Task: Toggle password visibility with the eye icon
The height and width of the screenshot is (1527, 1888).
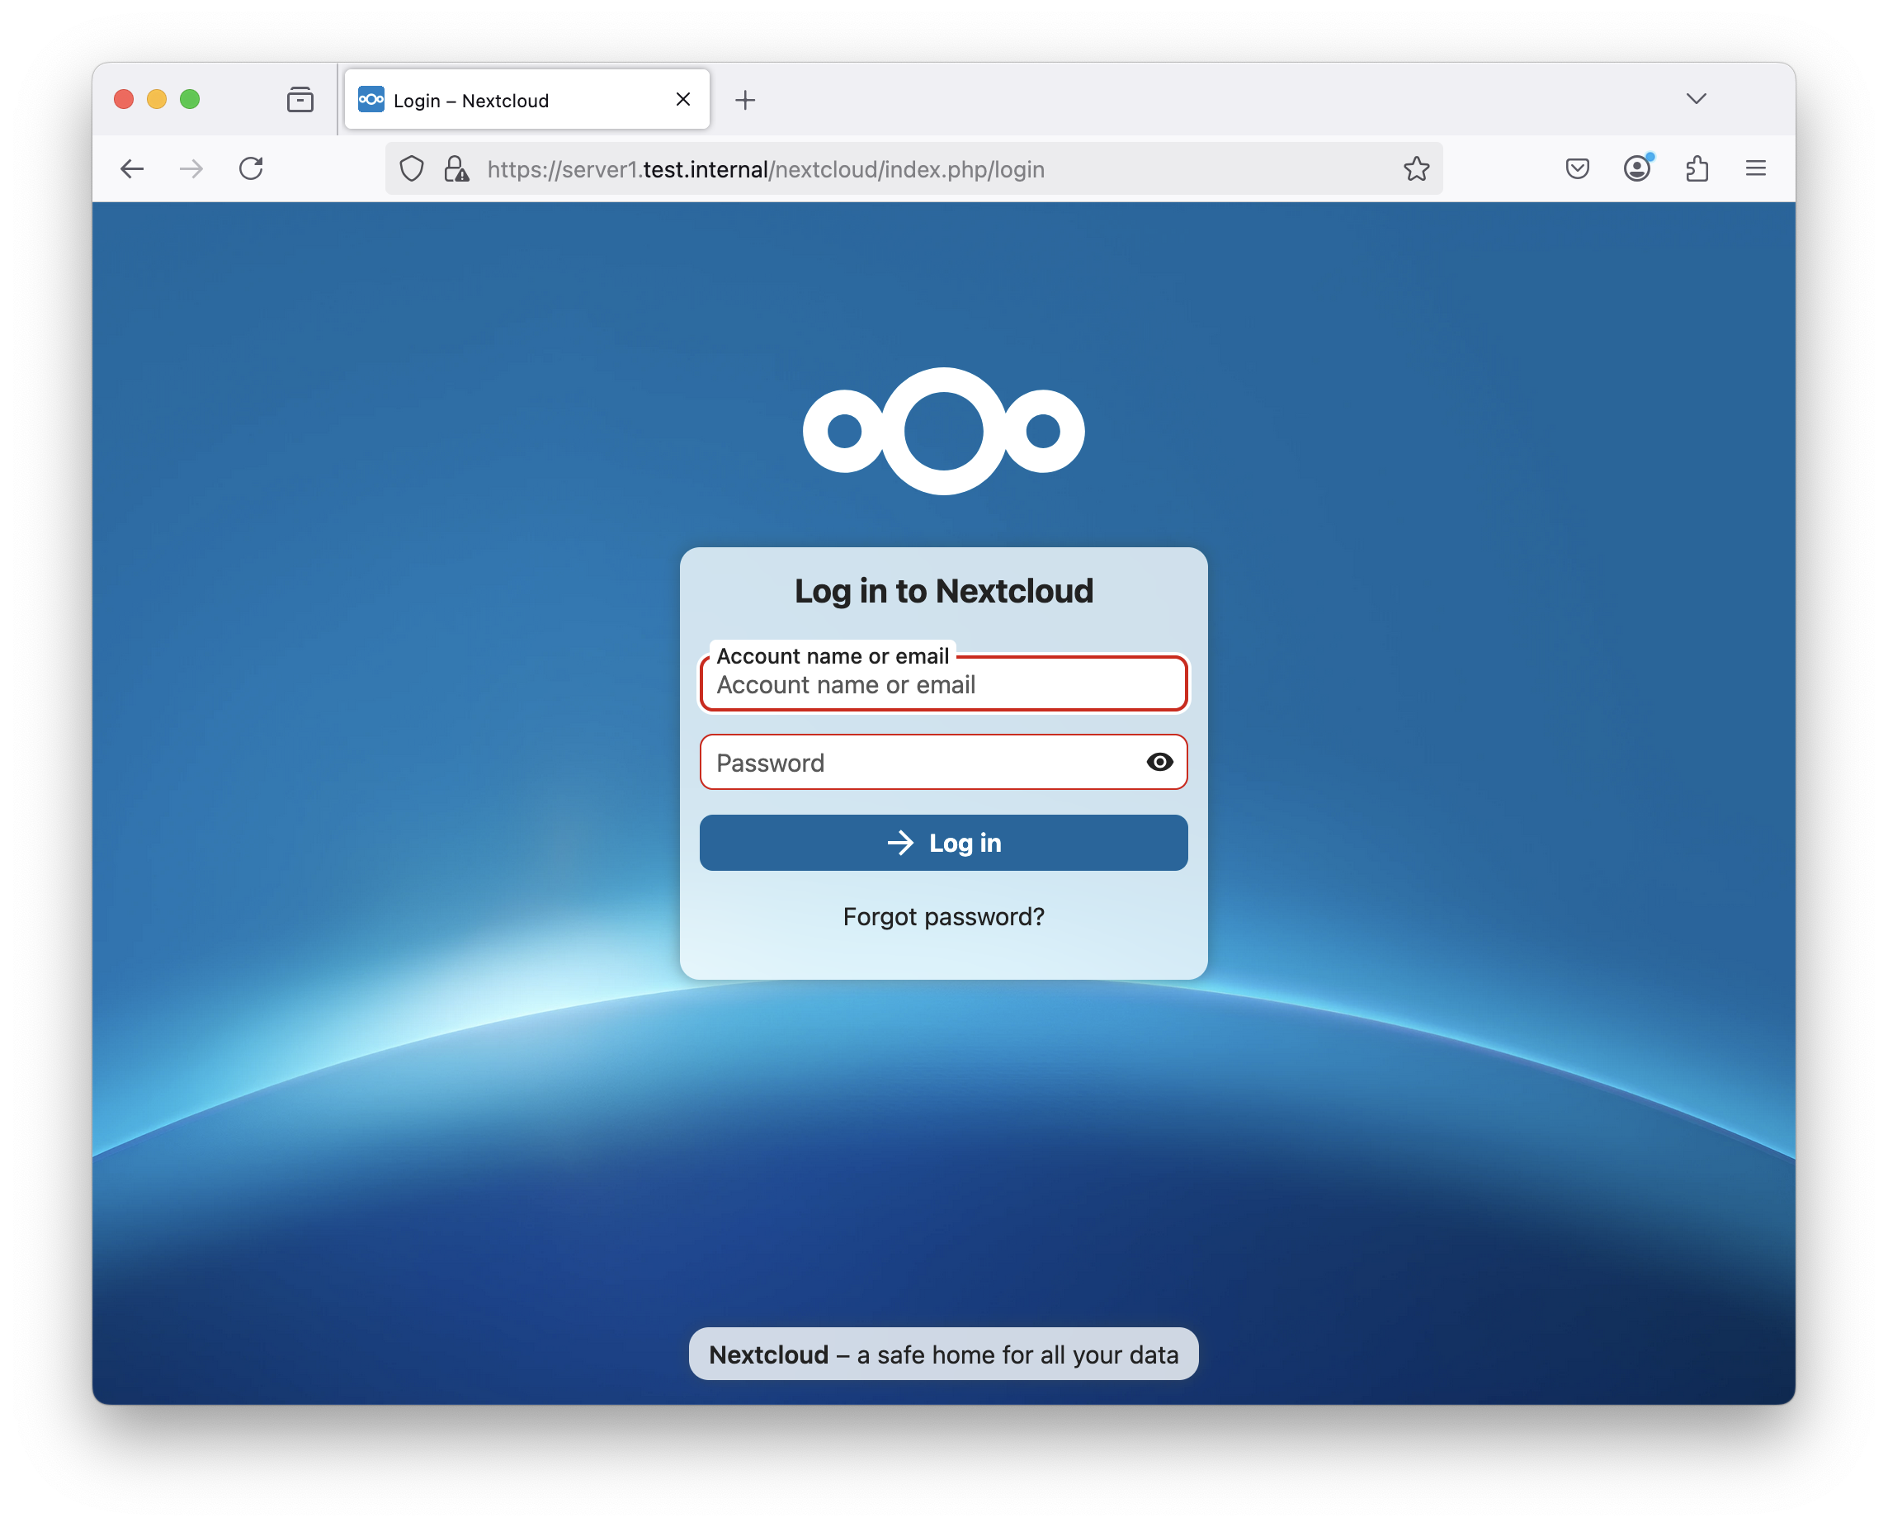Action: (x=1159, y=762)
